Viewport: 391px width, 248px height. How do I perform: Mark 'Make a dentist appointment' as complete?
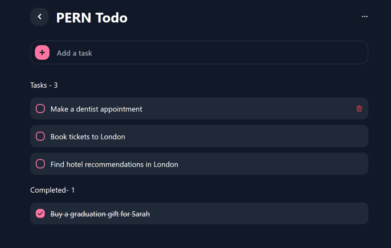(x=40, y=109)
